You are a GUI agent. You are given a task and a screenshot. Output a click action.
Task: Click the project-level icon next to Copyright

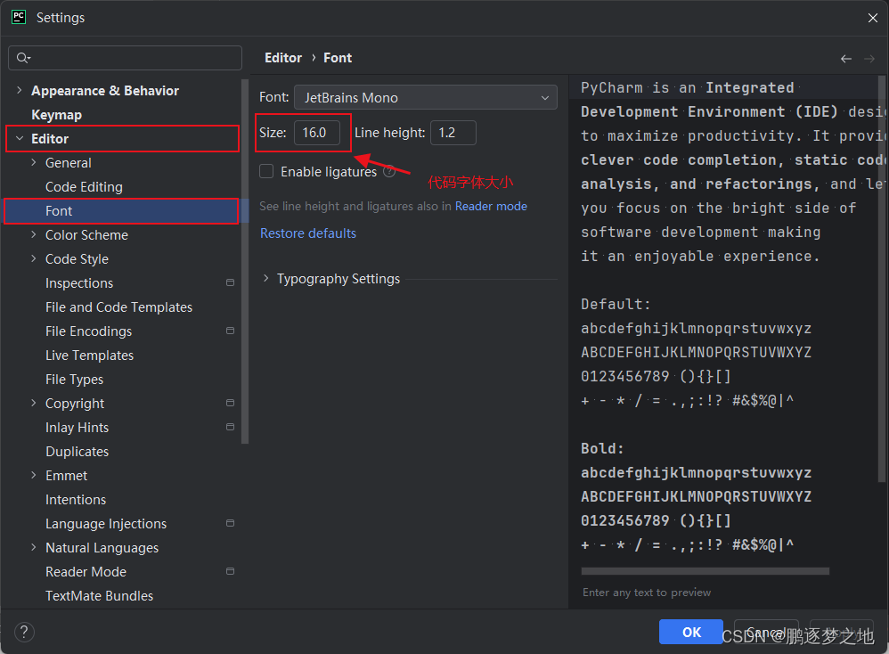(x=230, y=403)
